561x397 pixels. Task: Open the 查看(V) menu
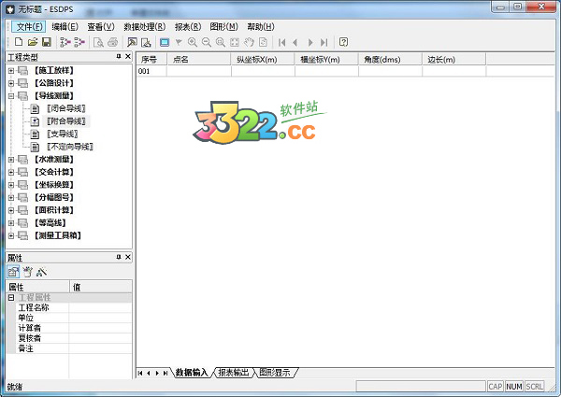[x=101, y=27]
